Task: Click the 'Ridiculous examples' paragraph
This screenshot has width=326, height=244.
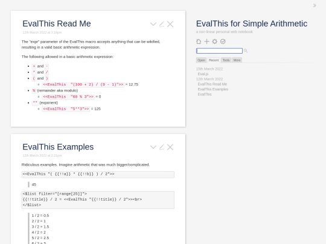Action: pyautogui.click(x=86, y=164)
